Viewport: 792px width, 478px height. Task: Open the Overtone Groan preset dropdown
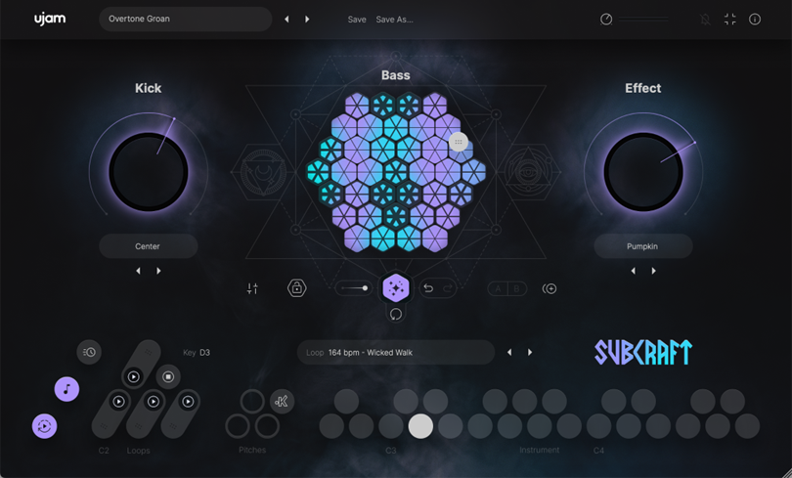[185, 19]
